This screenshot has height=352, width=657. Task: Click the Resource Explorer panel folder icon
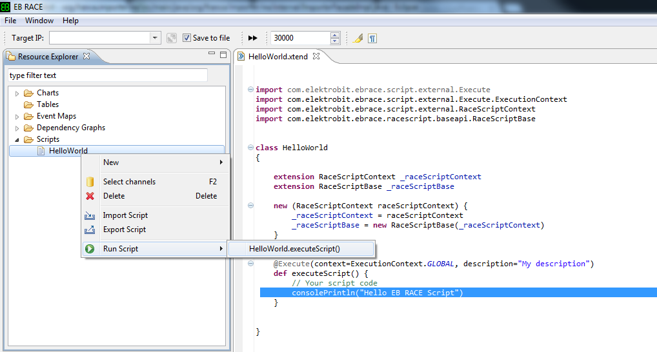click(11, 56)
